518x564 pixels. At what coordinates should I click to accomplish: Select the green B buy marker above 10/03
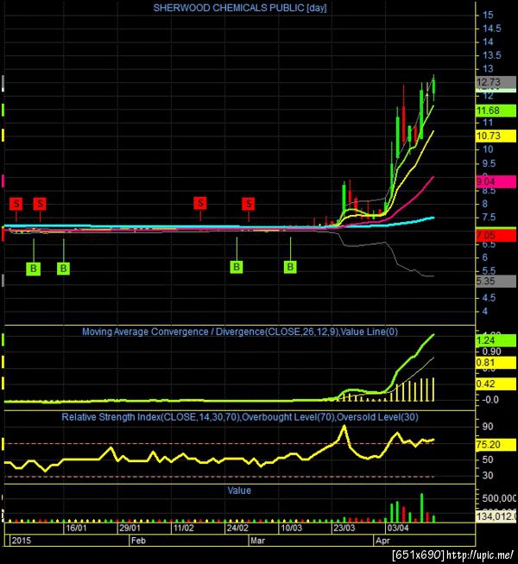click(290, 267)
